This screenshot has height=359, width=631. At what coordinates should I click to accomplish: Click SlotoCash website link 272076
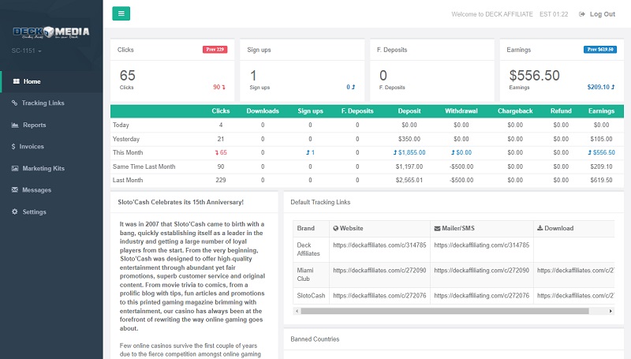379,295
